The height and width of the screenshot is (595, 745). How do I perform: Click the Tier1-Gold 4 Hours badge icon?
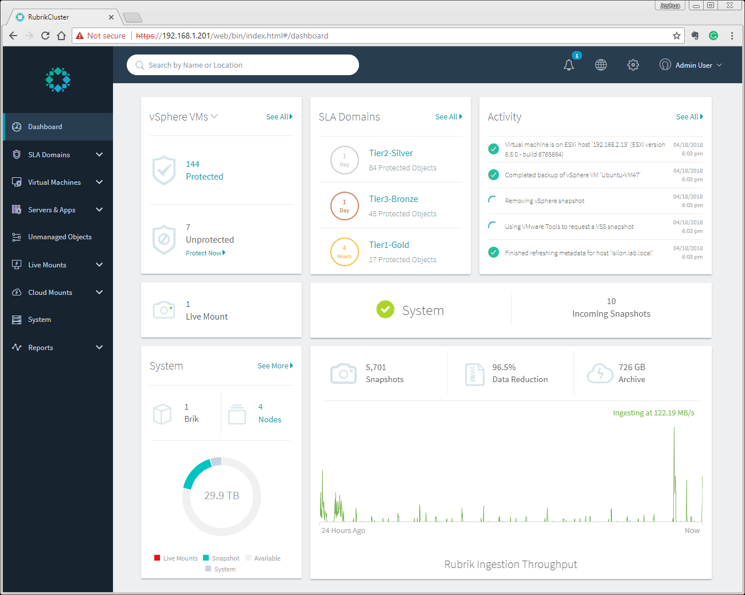[344, 251]
